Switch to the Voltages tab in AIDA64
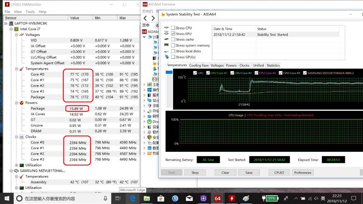This screenshot has height=204, width=363. click(217, 65)
